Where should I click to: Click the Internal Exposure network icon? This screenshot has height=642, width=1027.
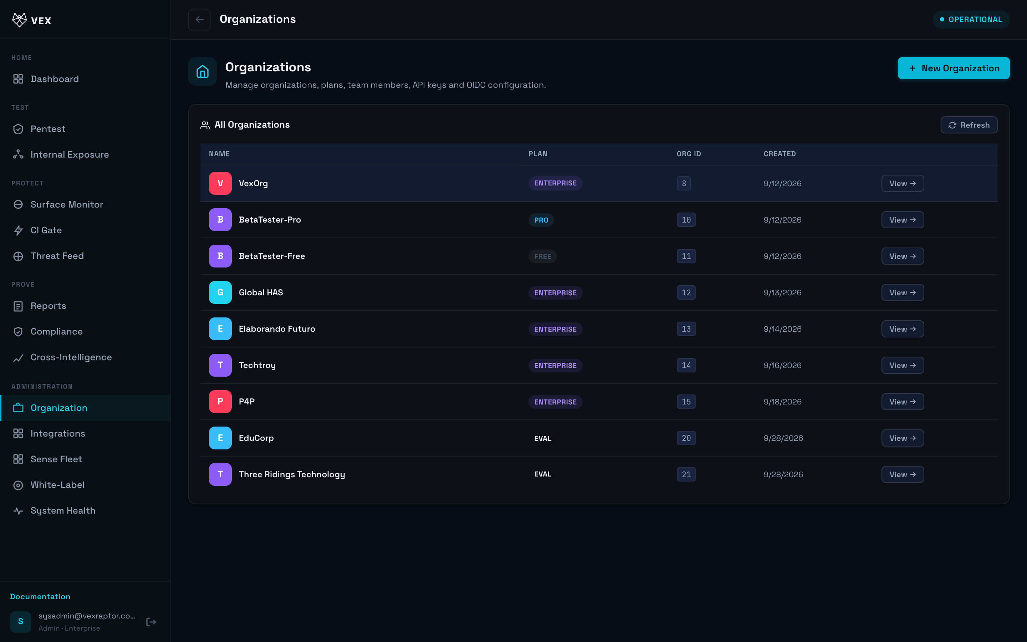[x=18, y=154]
